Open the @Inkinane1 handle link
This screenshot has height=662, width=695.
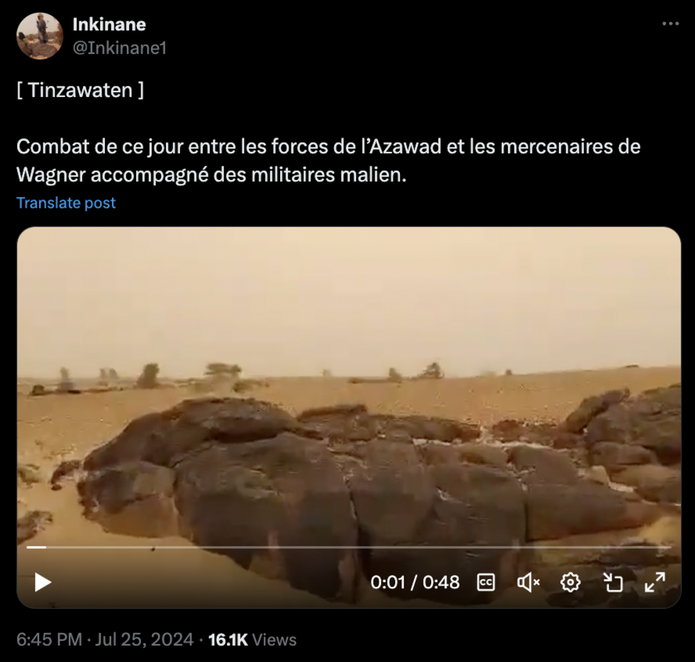coord(120,48)
